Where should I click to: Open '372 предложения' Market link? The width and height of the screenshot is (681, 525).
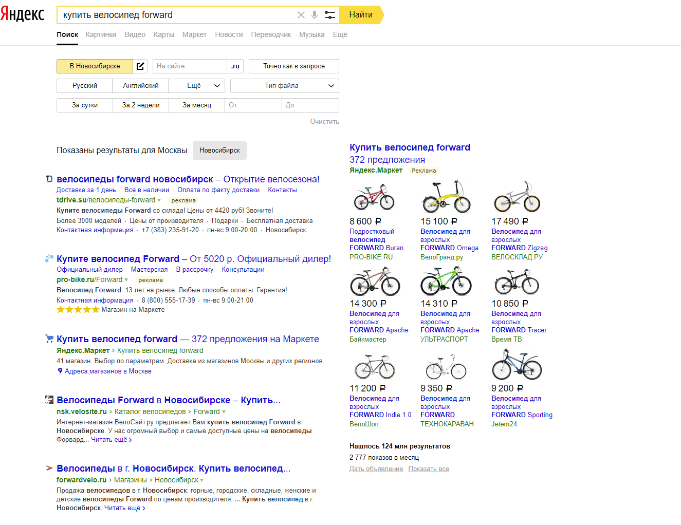pos(387,160)
